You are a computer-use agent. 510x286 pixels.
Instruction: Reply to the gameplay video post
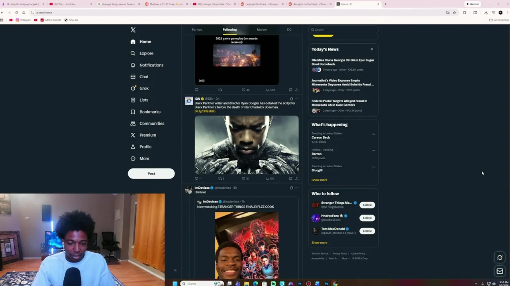tap(196, 90)
